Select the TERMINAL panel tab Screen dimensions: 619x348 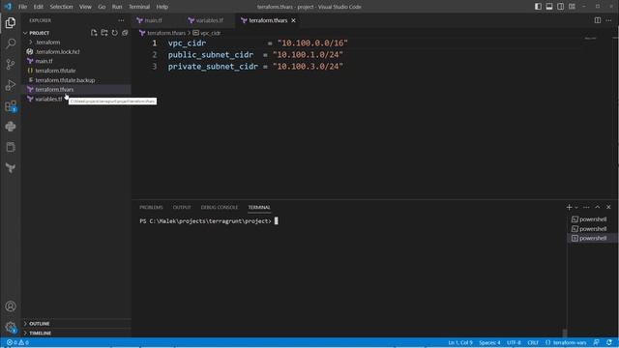pos(259,208)
